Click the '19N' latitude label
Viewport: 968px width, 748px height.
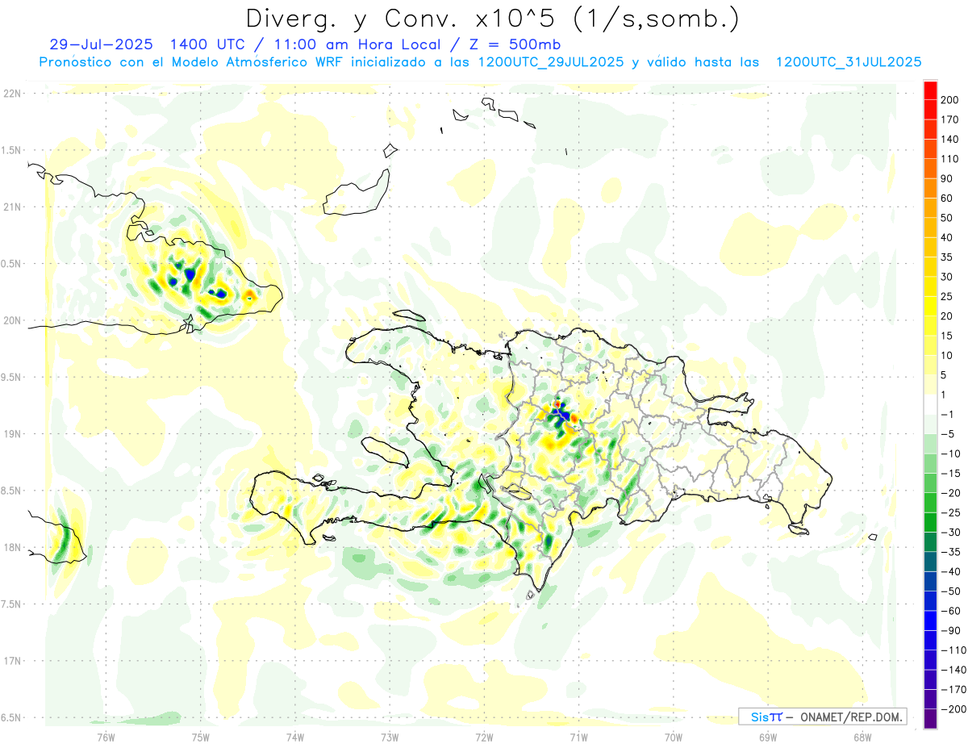[x=11, y=434]
